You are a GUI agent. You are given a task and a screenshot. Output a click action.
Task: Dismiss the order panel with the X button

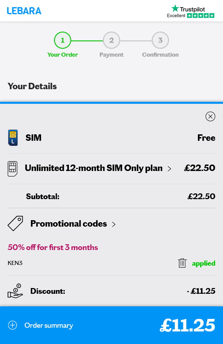coord(210,116)
